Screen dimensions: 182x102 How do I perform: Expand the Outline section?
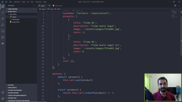[22, 85]
